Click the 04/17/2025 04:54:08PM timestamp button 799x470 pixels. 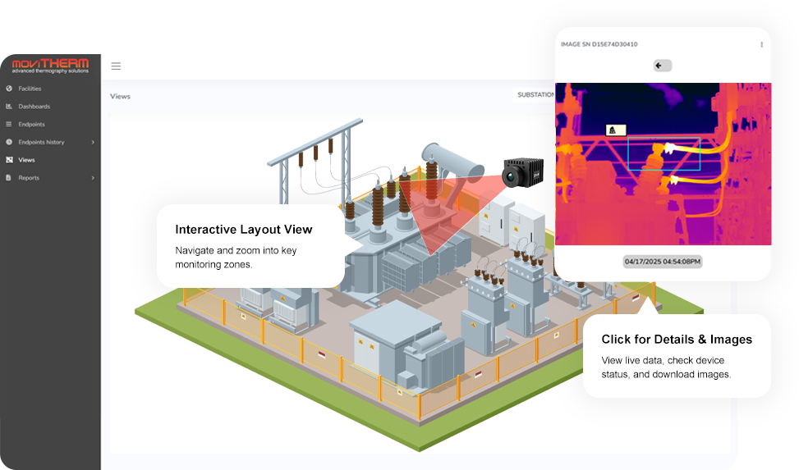tap(663, 262)
